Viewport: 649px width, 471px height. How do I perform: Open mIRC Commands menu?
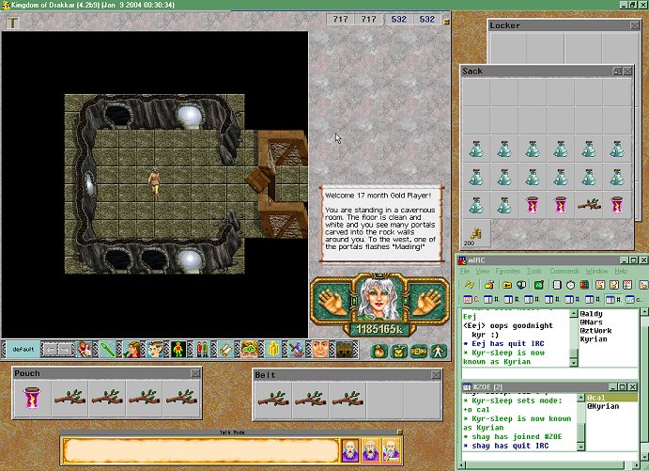tap(564, 271)
